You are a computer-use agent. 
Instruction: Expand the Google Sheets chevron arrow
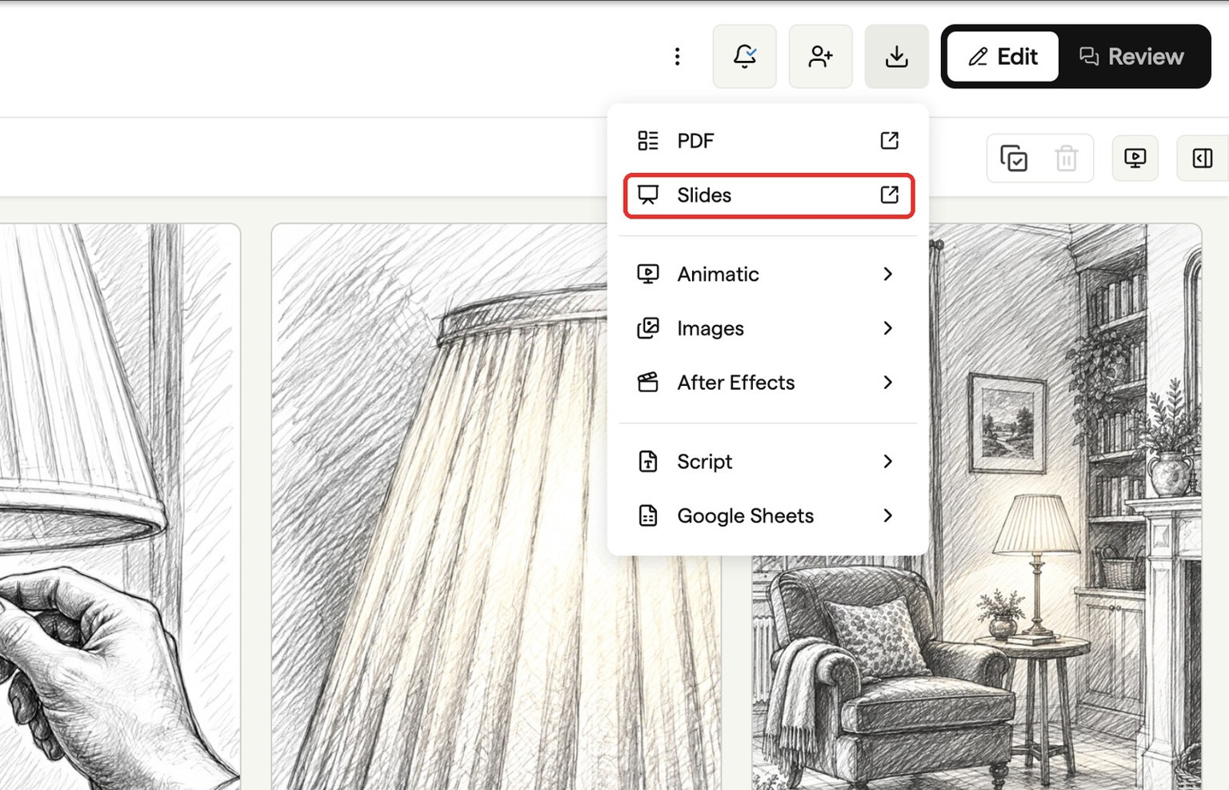tap(887, 515)
